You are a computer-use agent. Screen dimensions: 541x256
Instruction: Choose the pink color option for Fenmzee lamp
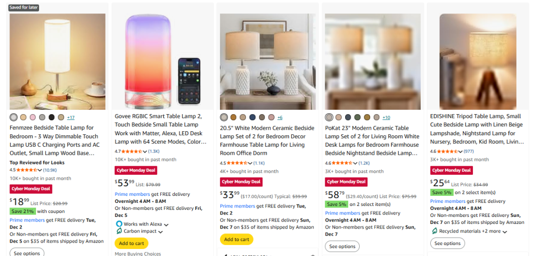pyautogui.click(x=33, y=117)
